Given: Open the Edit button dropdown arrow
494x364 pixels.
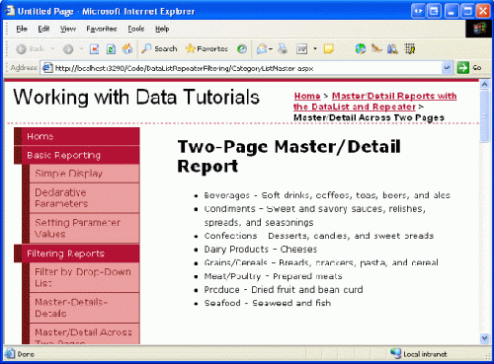Looking at the screenshot, I should click(315, 49).
